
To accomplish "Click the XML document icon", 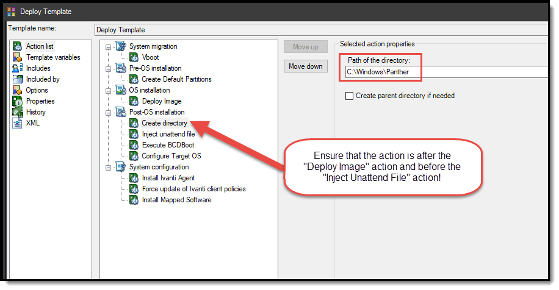I will pos(17,123).
